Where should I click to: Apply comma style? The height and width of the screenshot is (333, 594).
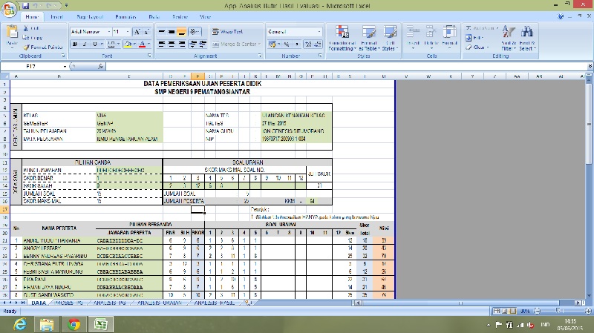coord(296,44)
